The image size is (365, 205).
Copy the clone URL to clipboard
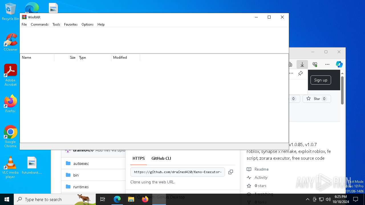click(x=231, y=172)
